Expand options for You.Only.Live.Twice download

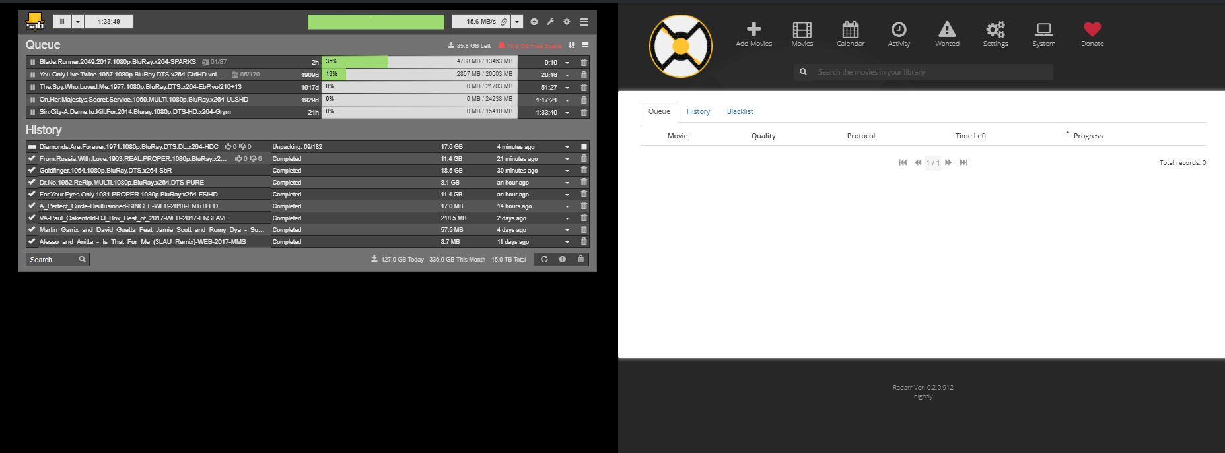coord(567,75)
